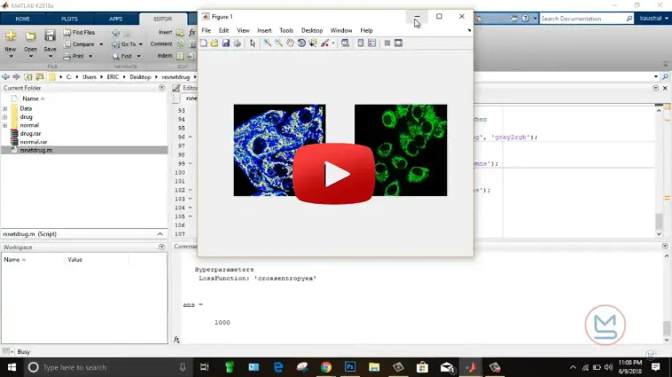The height and width of the screenshot is (377, 672).
Task: Open the File menu in Figure 1
Action: pos(206,30)
